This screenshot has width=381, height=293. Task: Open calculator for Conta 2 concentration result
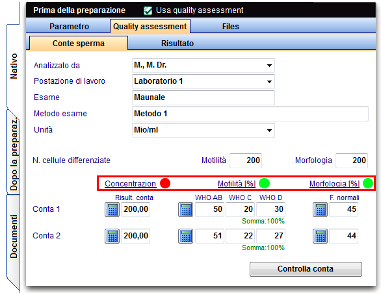pos(112,236)
